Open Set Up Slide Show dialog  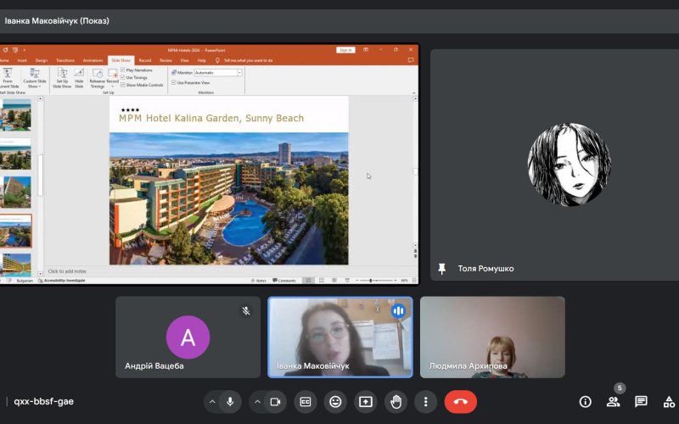[x=62, y=78]
